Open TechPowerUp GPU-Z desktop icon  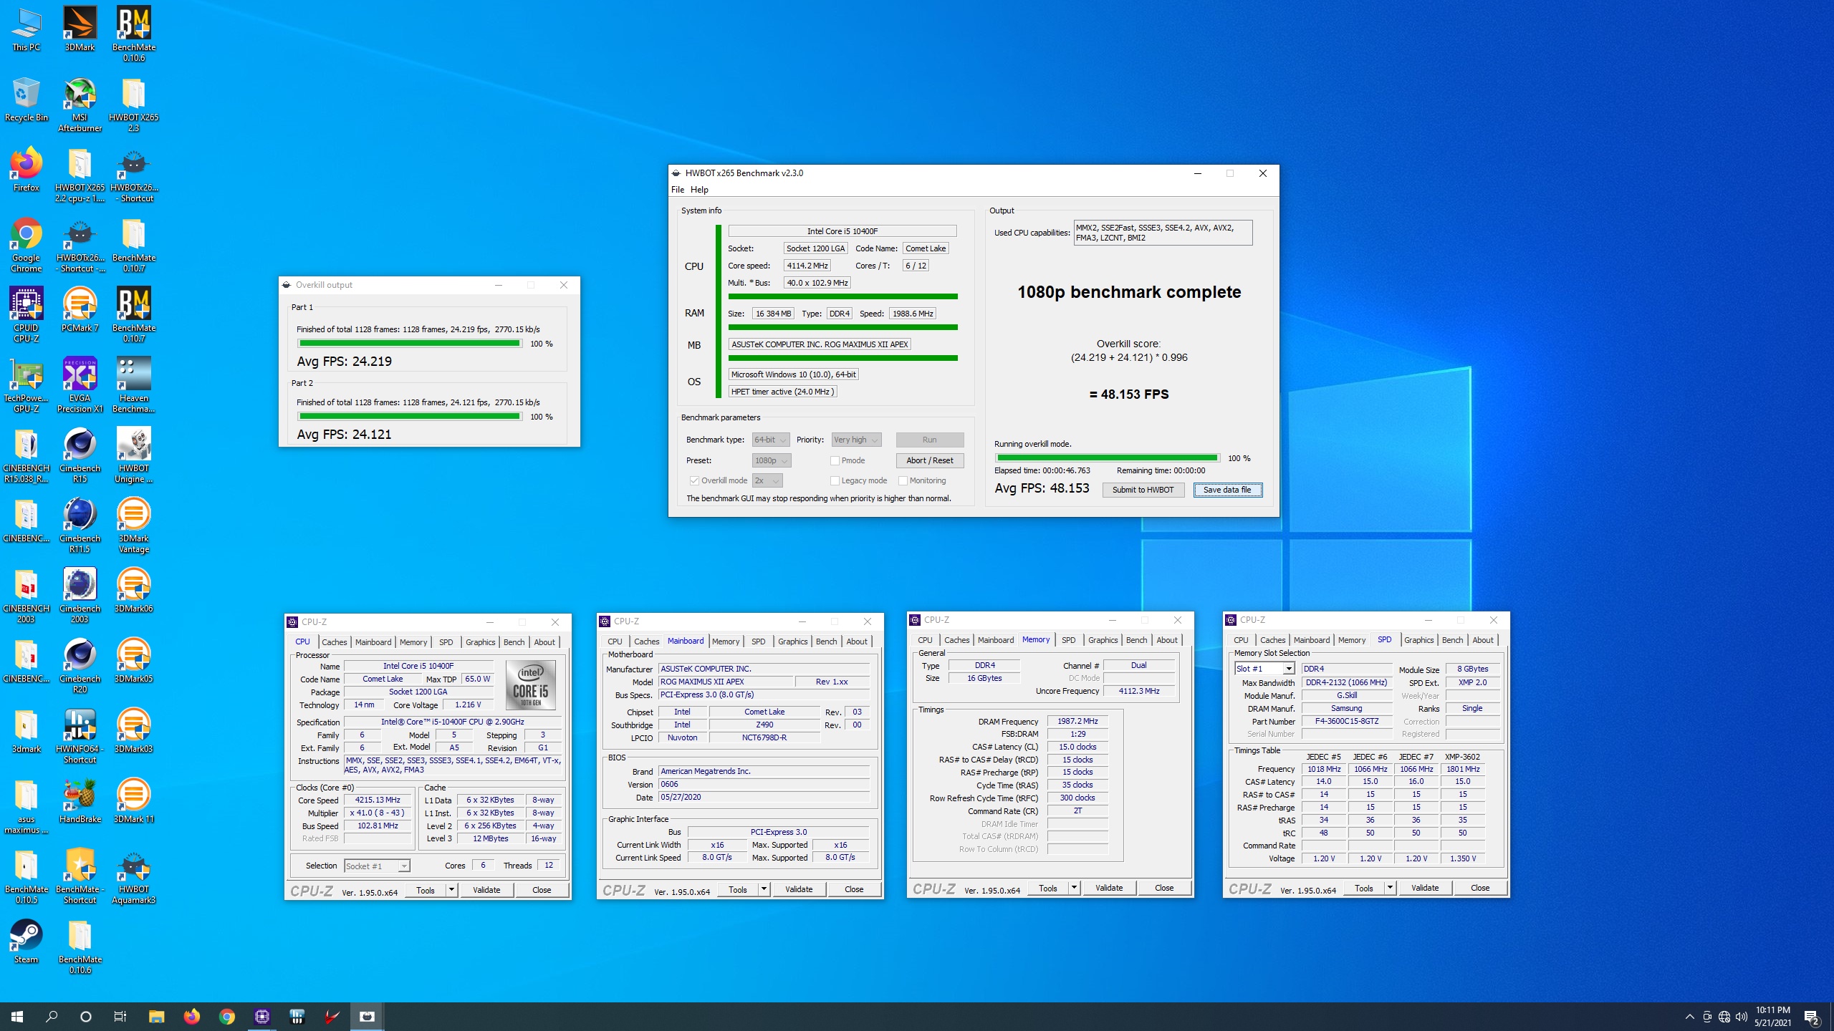click(x=26, y=385)
